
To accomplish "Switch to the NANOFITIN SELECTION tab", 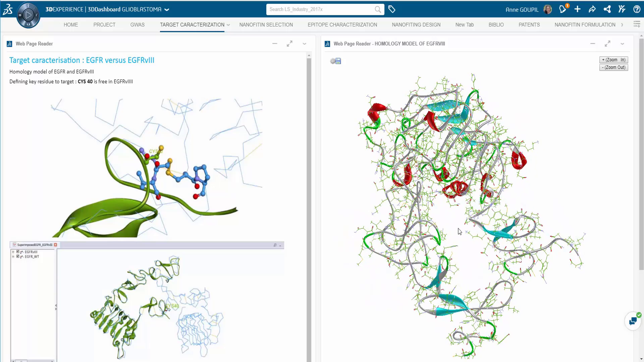I will (266, 25).
